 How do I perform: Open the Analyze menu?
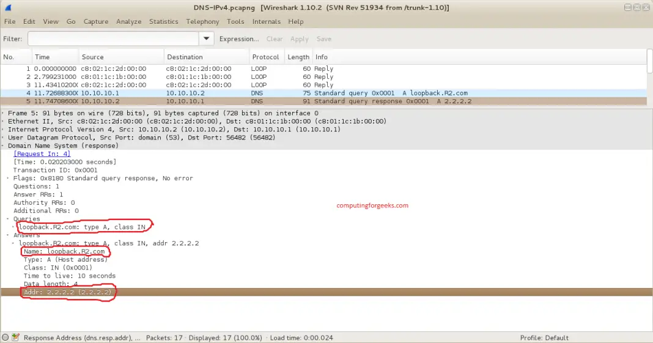pos(128,21)
